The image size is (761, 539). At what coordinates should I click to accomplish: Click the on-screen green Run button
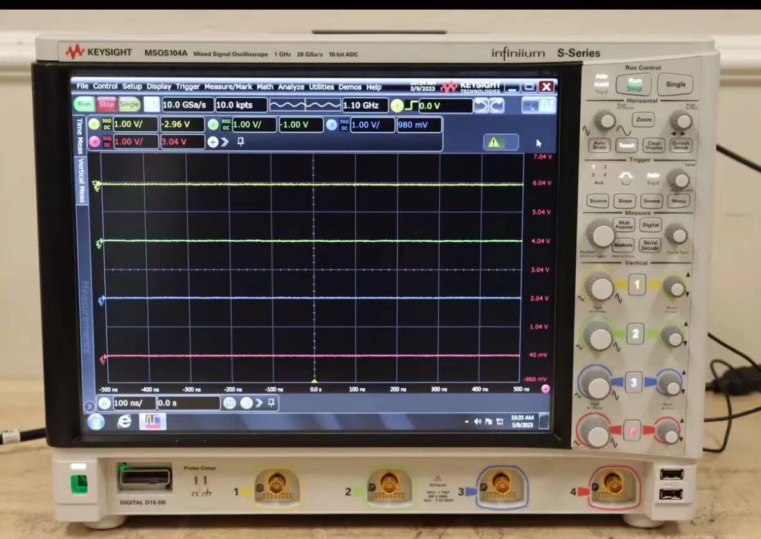[84, 104]
